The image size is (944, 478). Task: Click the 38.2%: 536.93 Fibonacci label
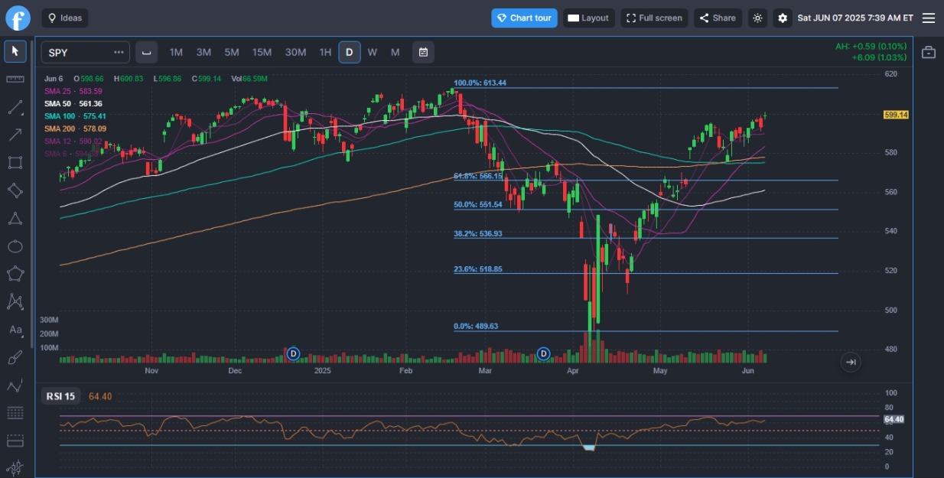click(x=478, y=233)
